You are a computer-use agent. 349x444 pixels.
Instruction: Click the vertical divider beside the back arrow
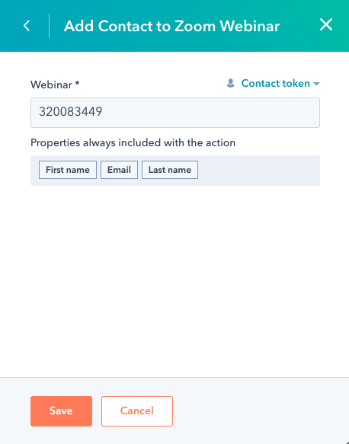49,26
